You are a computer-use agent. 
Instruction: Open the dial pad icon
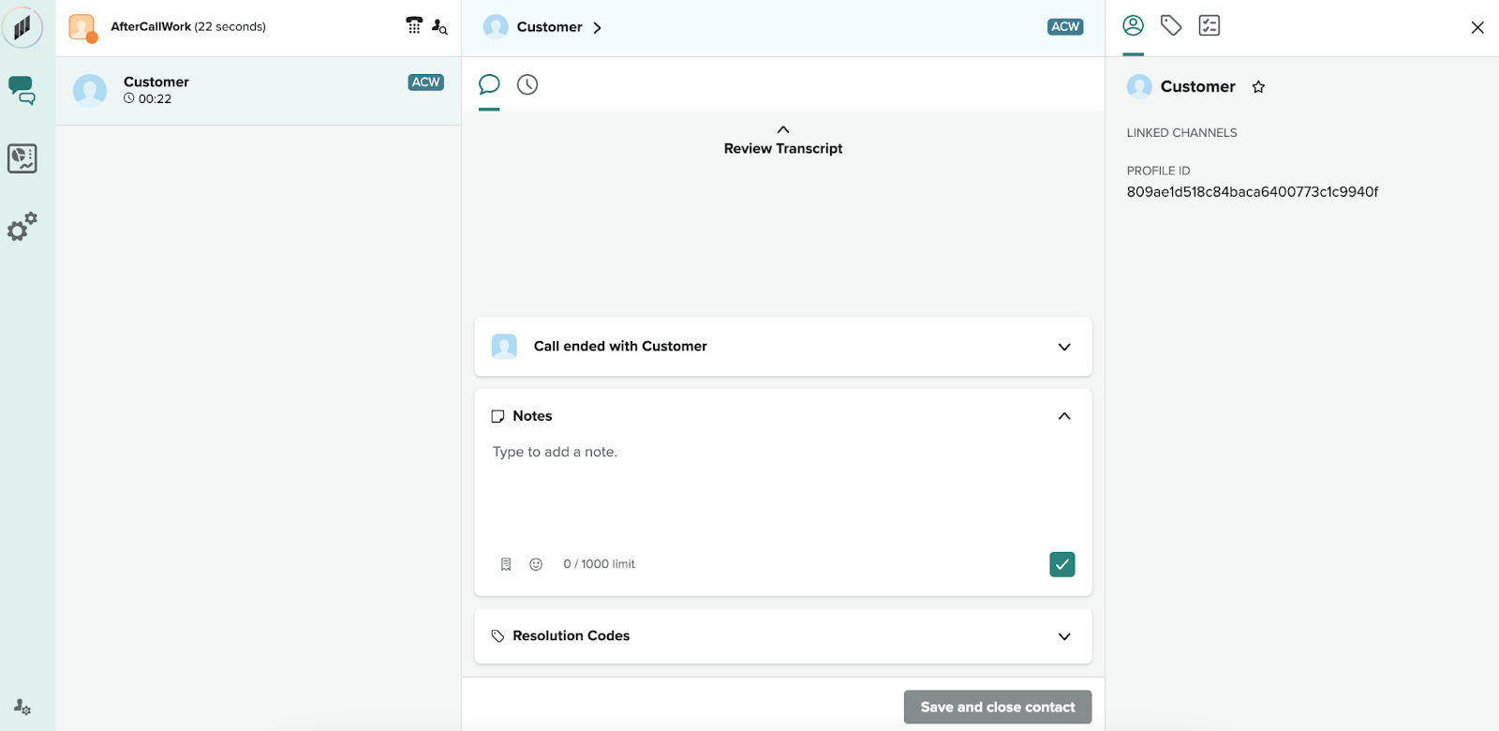pyautogui.click(x=413, y=26)
